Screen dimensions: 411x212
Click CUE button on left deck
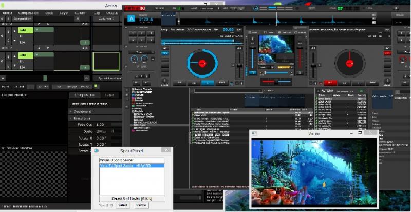180,83
